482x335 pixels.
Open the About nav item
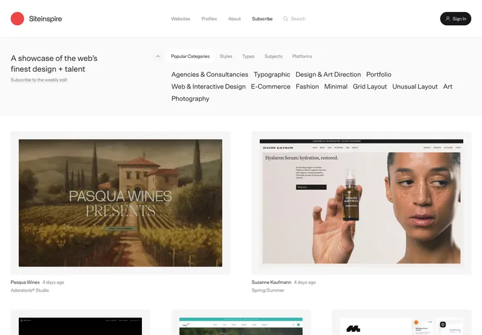tap(234, 19)
